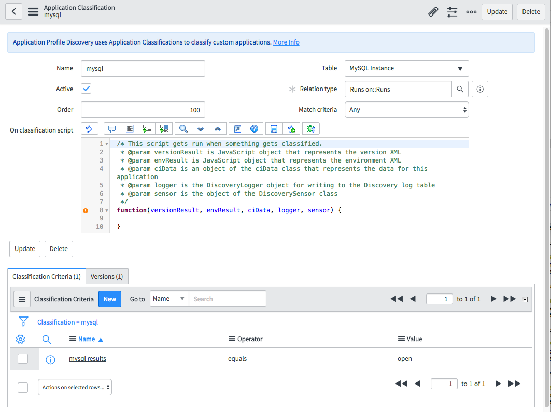Click Delete button below the script
Image resolution: width=551 pixels, height=412 pixels.
tap(59, 249)
